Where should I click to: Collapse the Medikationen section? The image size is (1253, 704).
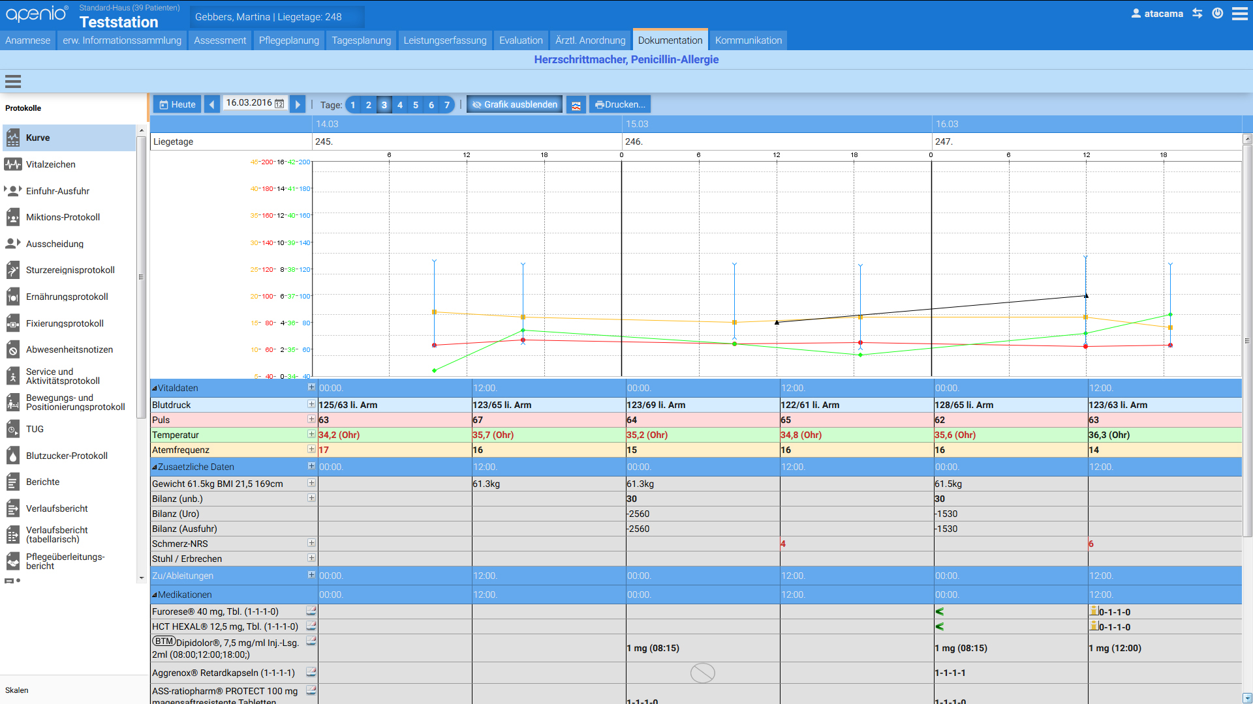(x=155, y=595)
